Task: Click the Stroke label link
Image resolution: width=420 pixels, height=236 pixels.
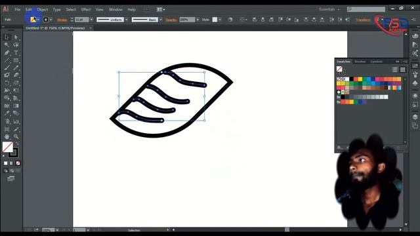Action: (x=62, y=20)
